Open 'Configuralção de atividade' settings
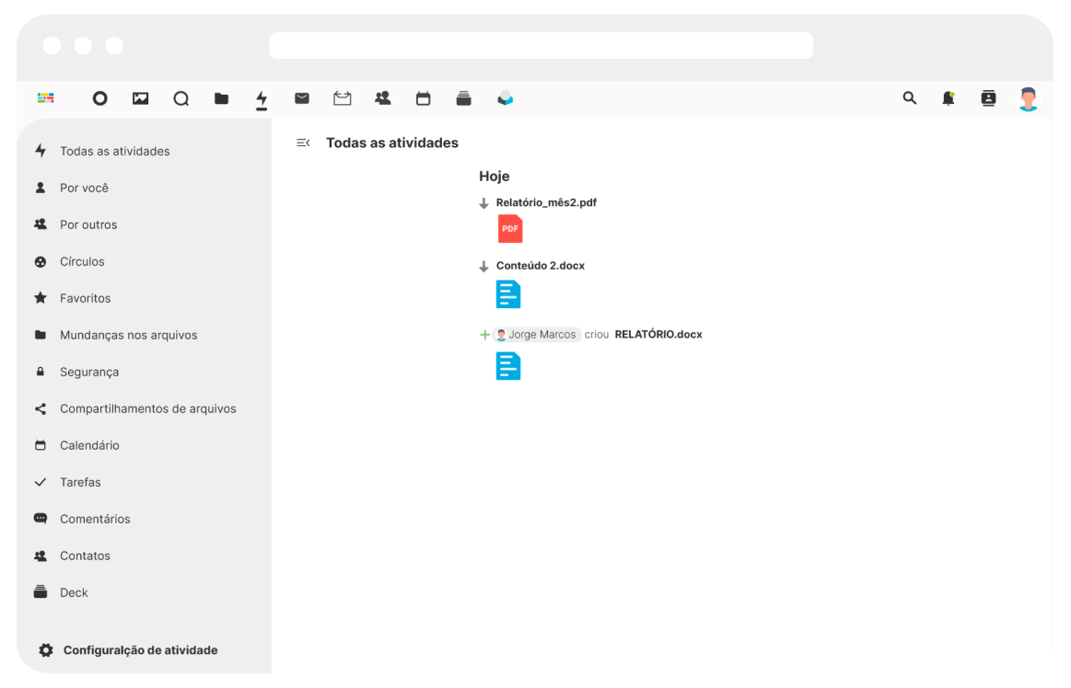Screen dimensions: 1071x688 [x=140, y=650]
